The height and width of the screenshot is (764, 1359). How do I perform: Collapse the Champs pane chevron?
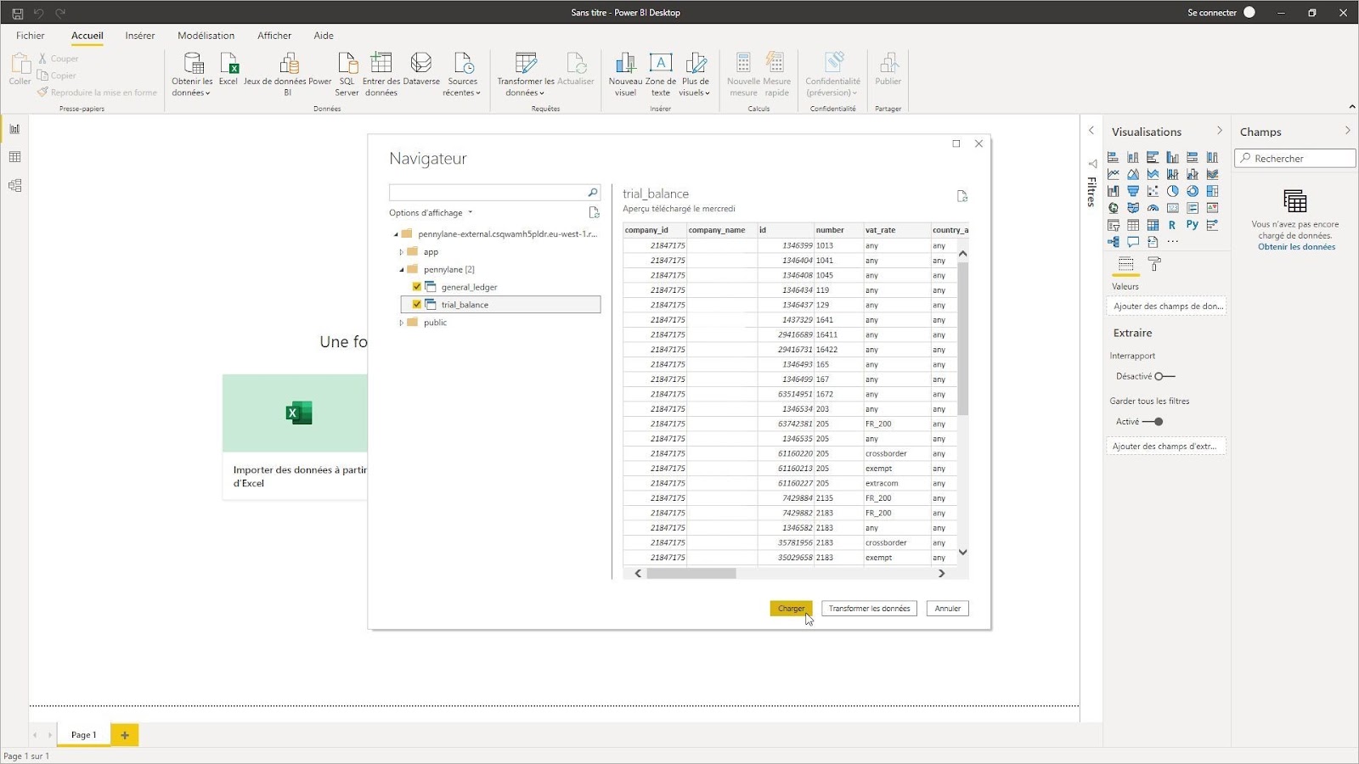pyautogui.click(x=1347, y=131)
